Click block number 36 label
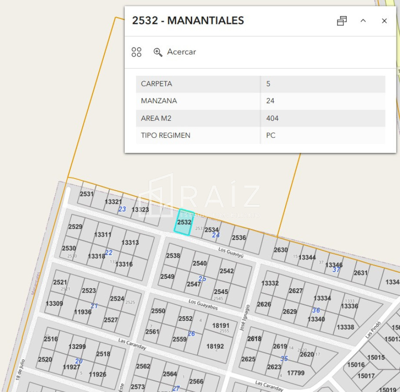Screen dimensions: 400x392 tap(316, 310)
